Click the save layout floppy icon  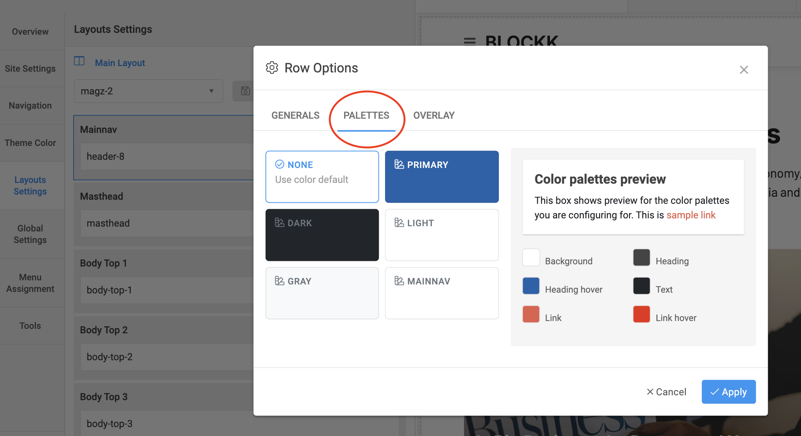[x=245, y=91]
